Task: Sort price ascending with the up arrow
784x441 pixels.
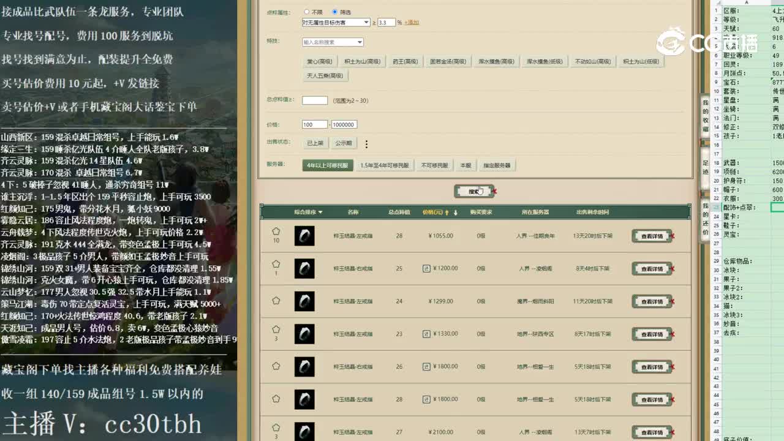Action: coord(447,213)
